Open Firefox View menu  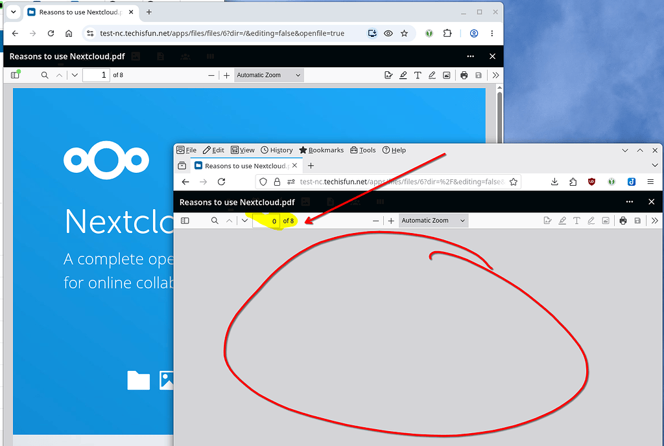(243, 150)
